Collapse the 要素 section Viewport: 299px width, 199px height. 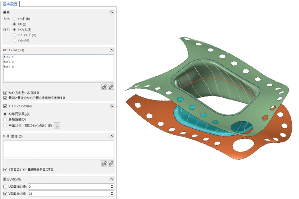pyautogui.click(x=111, y=12)
